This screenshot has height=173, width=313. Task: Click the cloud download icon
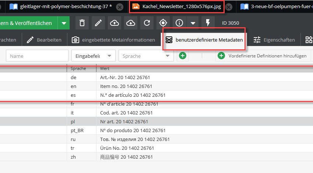[131, 23]
